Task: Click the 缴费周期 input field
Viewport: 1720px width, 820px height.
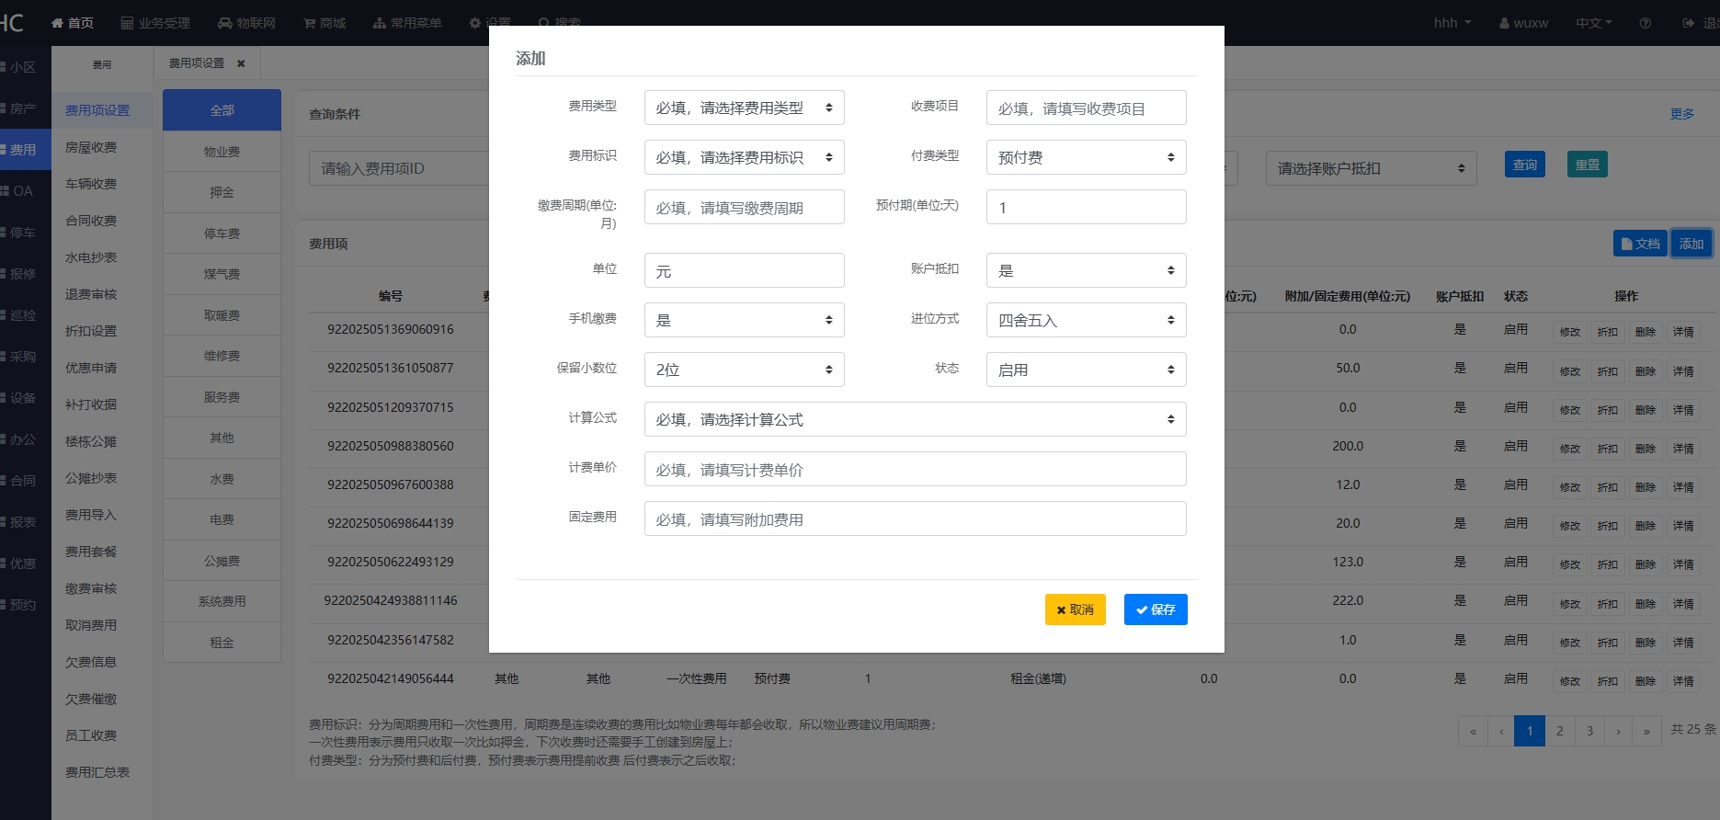Action: [x=744, y=207]
